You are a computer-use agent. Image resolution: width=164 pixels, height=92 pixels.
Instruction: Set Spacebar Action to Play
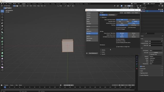pos(120,21)
